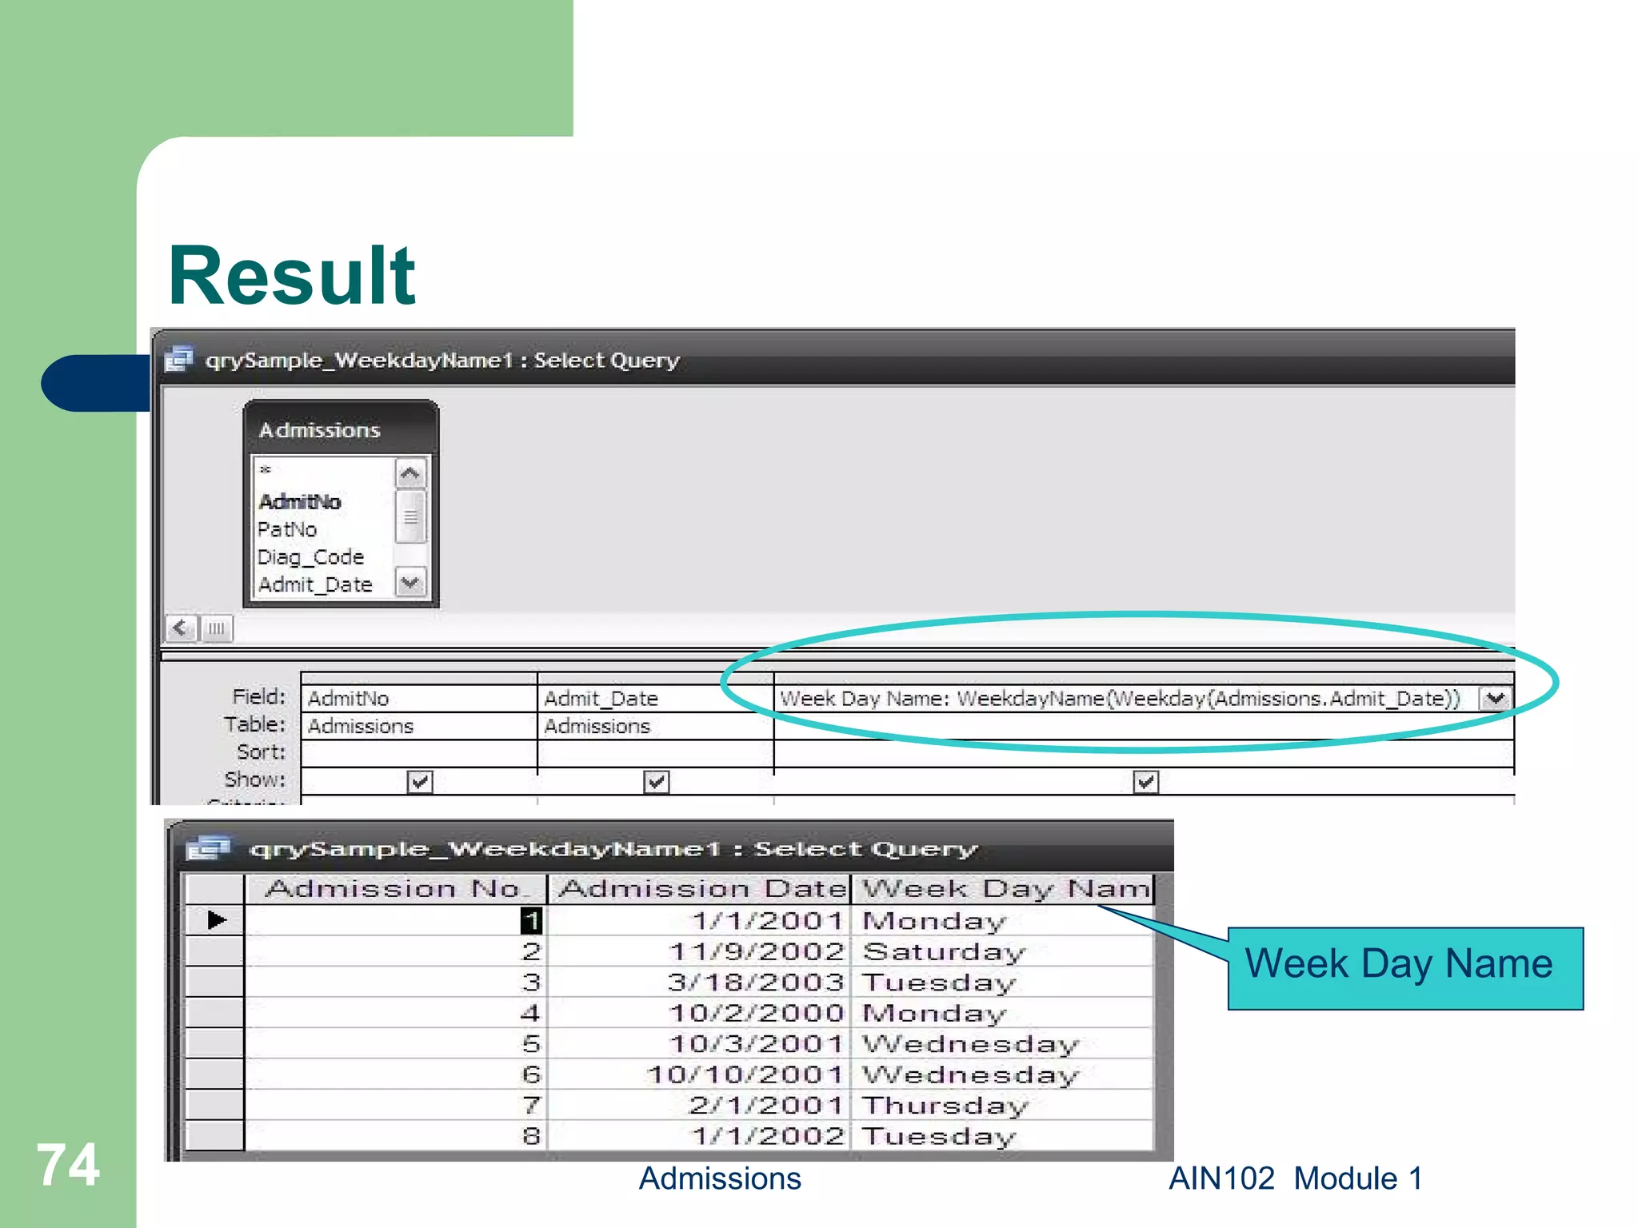Select Admit_Date in Admissions field list
The width and height of the screenshot is (1638, 1228).
click(315, 585)
